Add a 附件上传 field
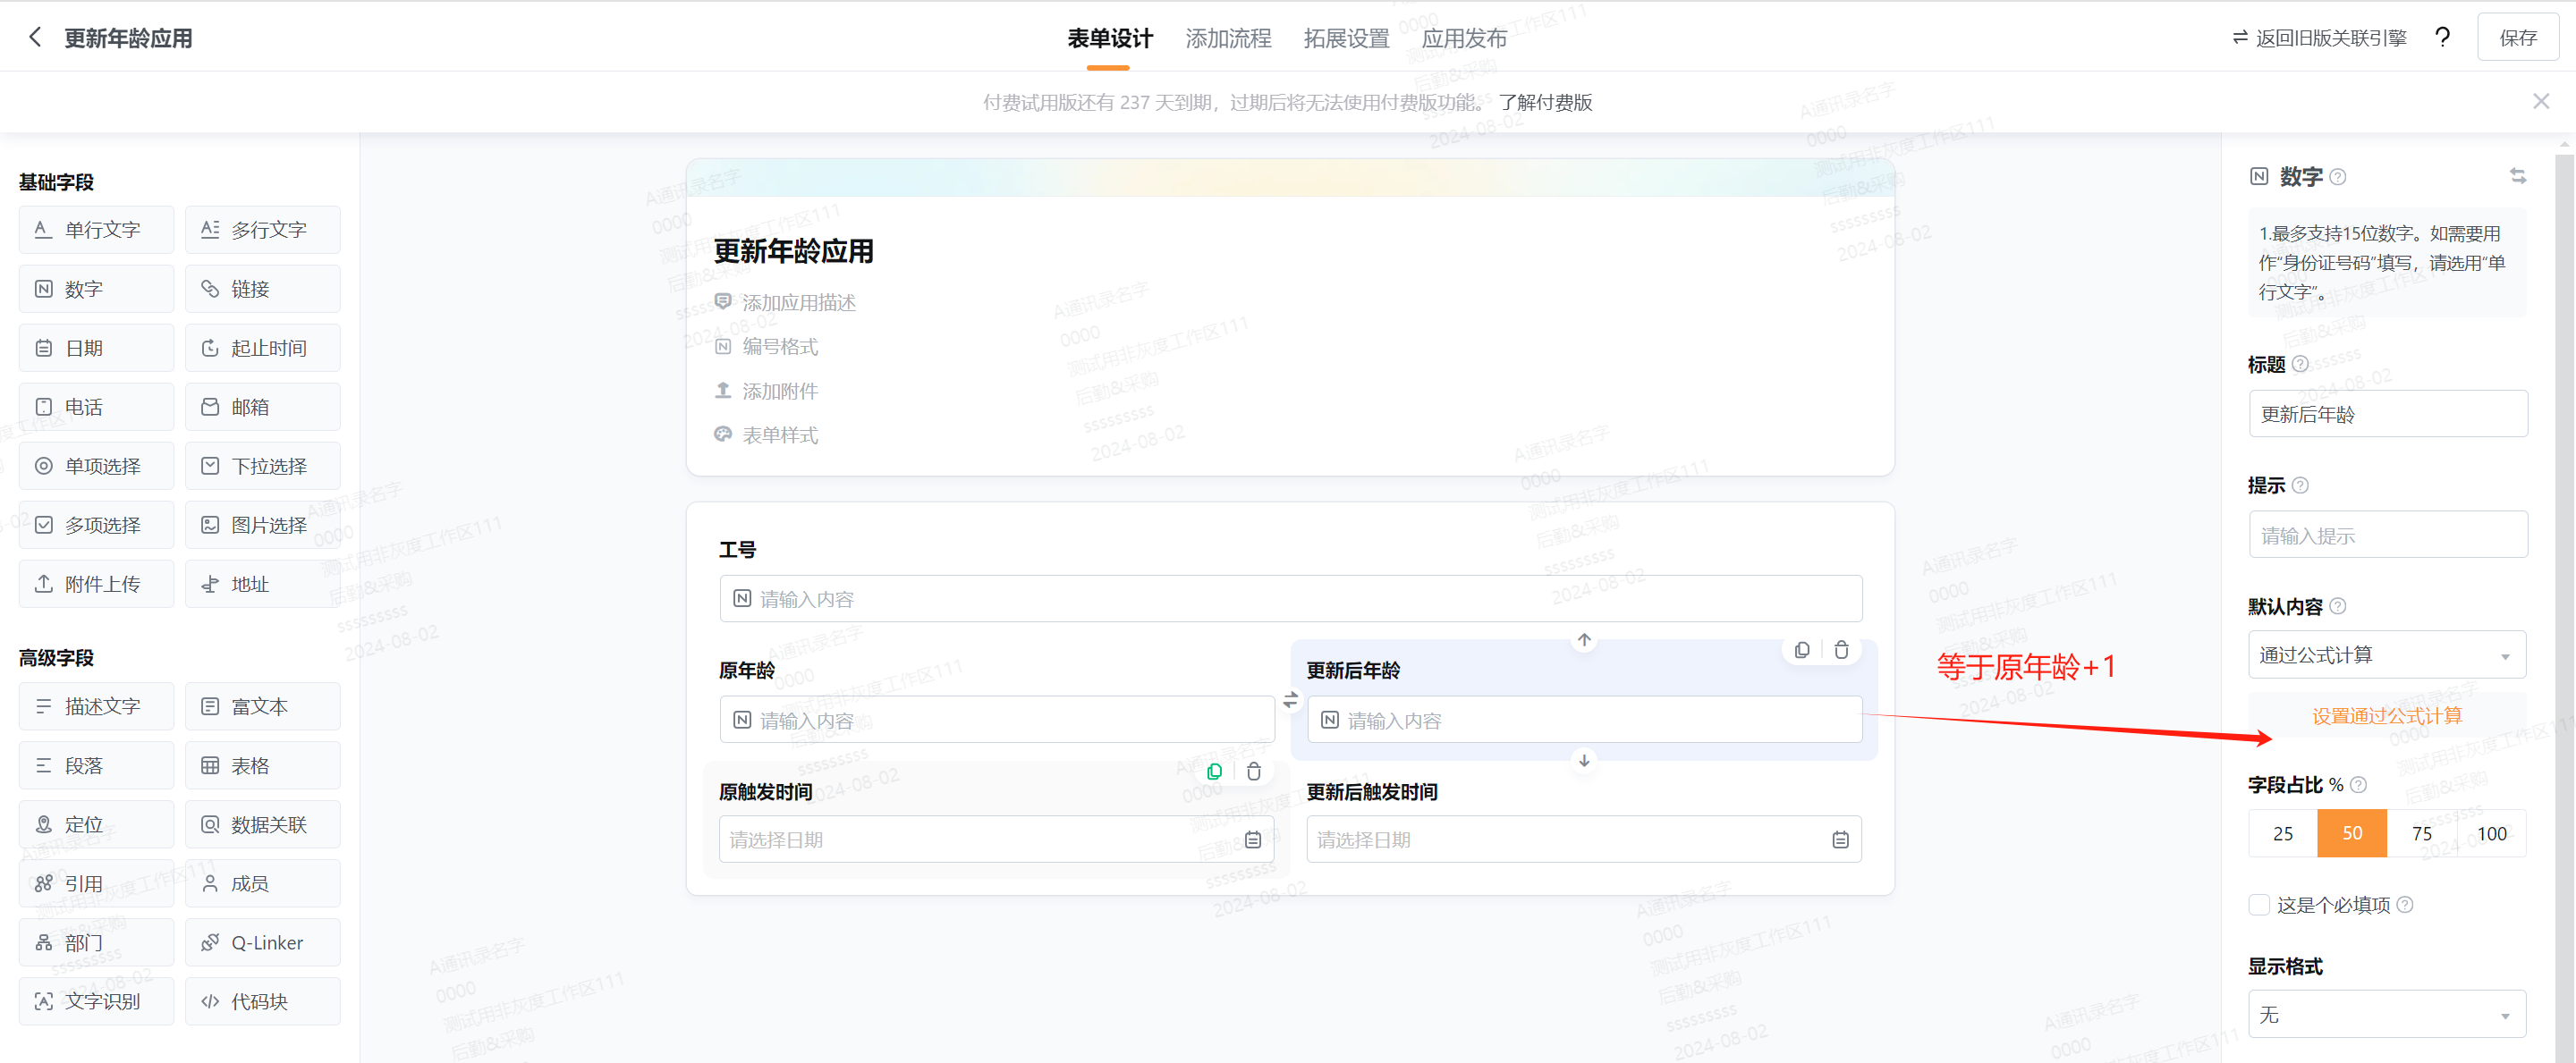The height and width of the screenshot is (1063, 2576). point(96,584)
